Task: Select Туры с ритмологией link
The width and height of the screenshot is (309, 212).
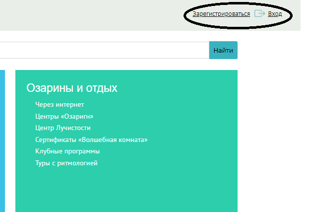Action: coord(66,163)
